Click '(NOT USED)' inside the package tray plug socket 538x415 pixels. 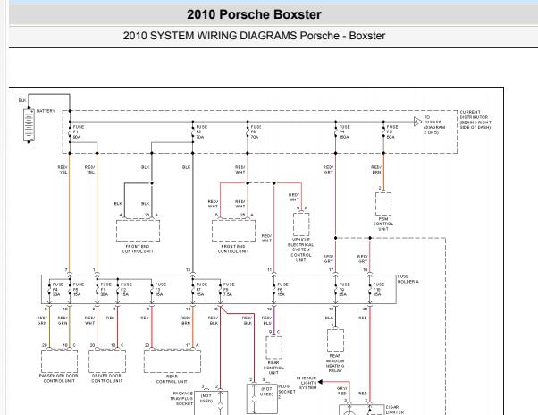206,398
